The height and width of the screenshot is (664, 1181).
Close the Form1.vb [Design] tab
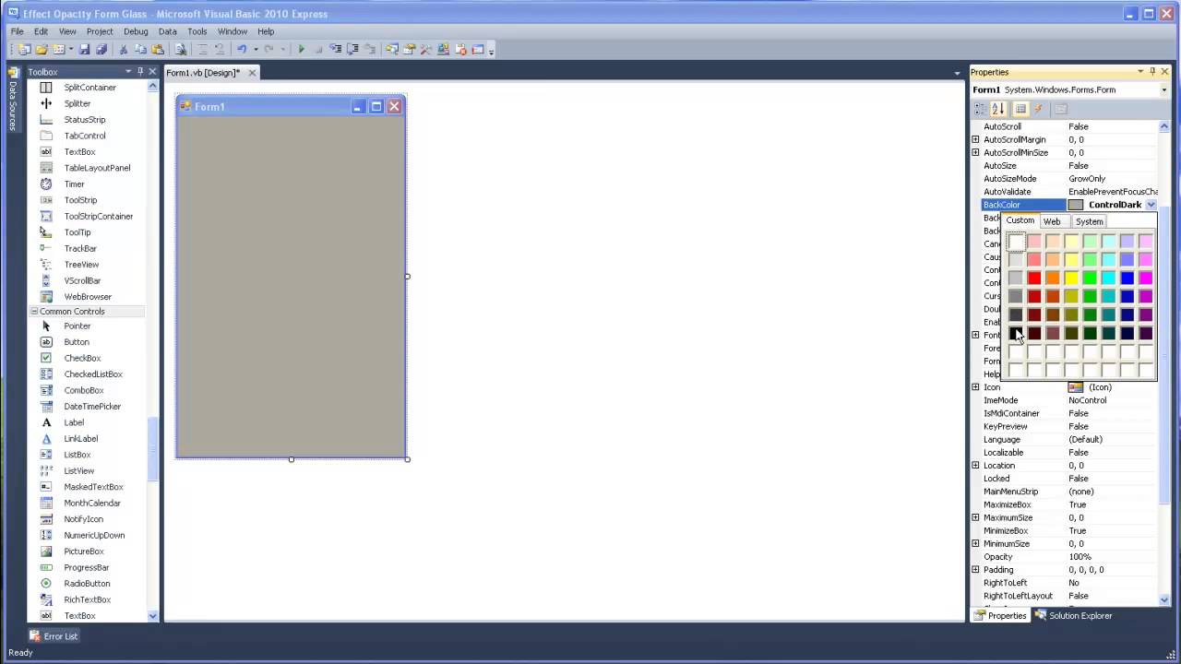point(253,73)
